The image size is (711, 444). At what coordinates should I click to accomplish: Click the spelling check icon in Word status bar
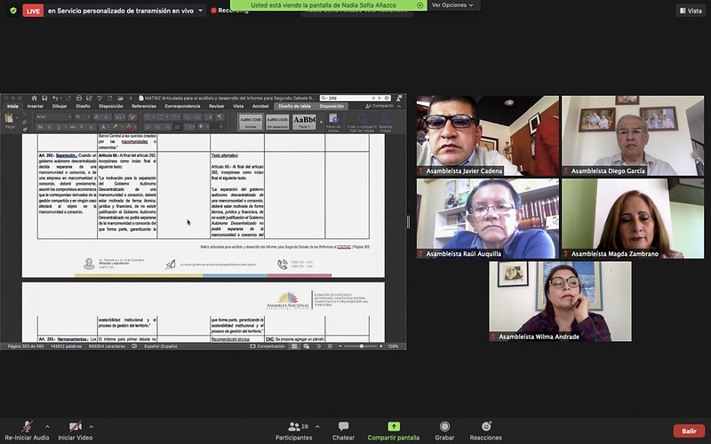tap(134, 346)
